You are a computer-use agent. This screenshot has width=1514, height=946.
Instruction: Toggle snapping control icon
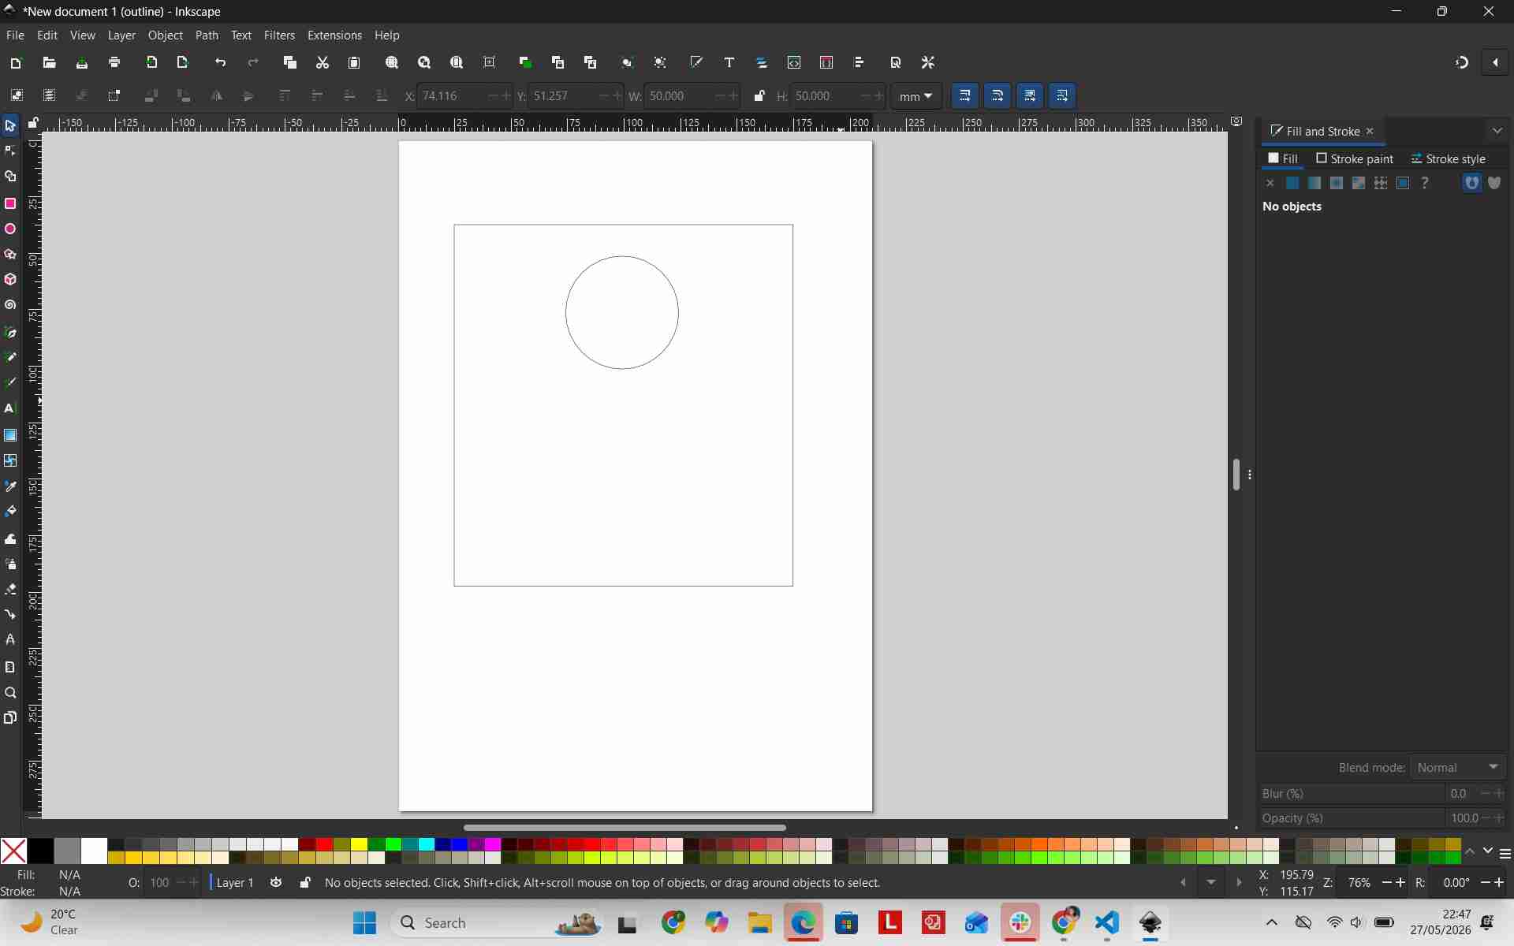1462,62
